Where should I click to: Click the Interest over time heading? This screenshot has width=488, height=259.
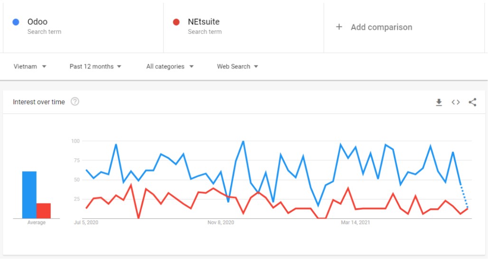pos(39,102)
